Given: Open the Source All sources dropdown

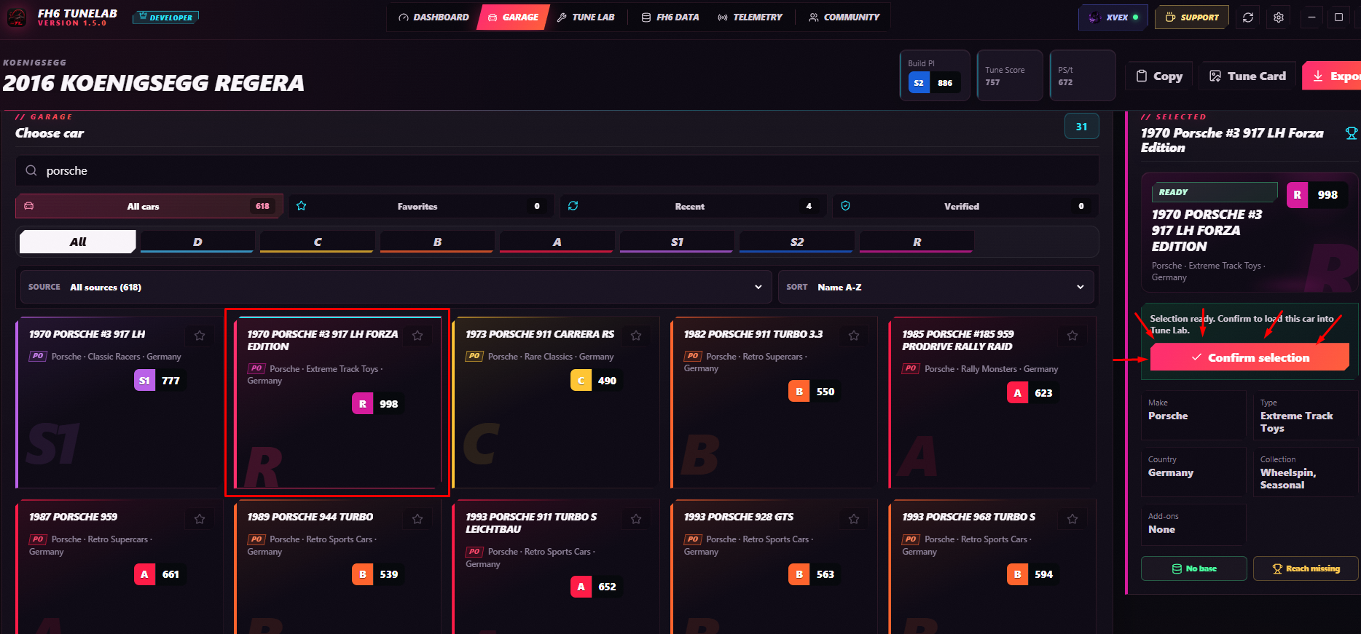Looking at the screenshot, I should click(396, 287).
